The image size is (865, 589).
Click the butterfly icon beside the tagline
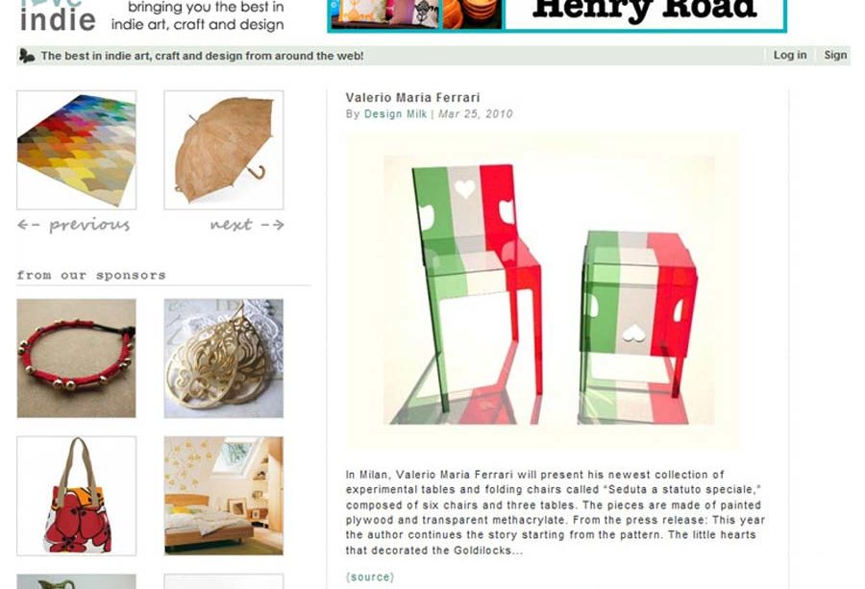(x=27, y=56)
